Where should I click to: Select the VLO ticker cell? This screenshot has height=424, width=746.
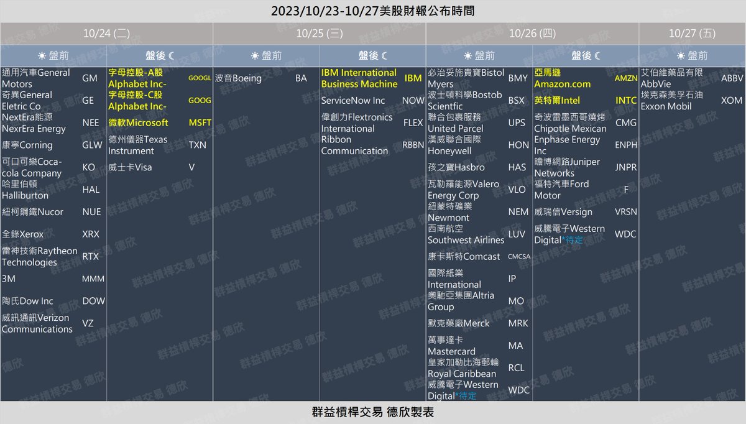[x=517, y=190]
